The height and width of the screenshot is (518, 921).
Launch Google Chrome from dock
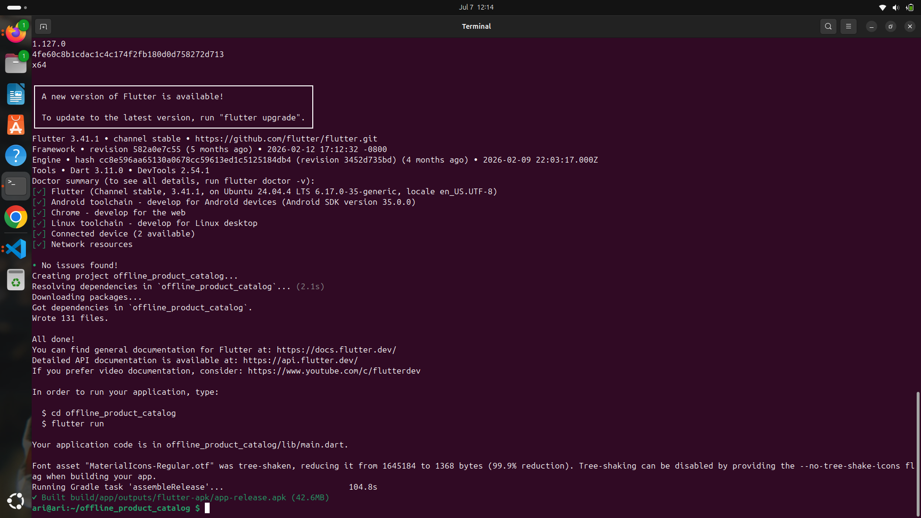pos(16,217)
